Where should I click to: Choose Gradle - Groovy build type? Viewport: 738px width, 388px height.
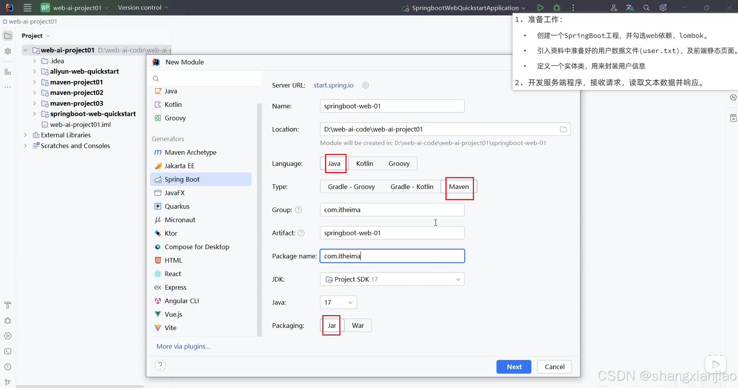pyautogui.click(x=351, y=187)
